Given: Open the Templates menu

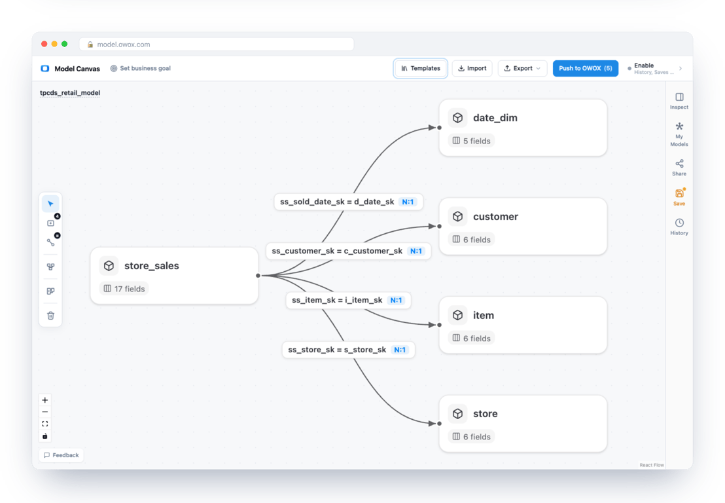Looking at the screenshot, I should tap(420, 69).
